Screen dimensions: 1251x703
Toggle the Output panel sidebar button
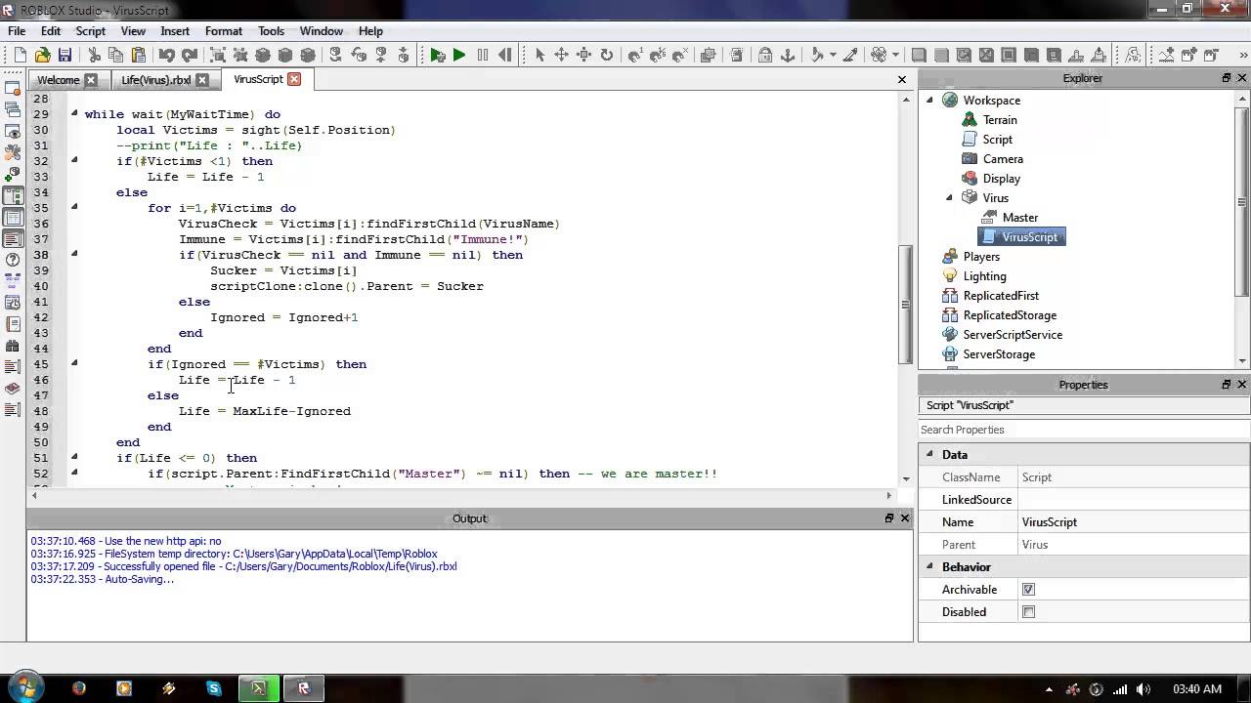(13, 238)
